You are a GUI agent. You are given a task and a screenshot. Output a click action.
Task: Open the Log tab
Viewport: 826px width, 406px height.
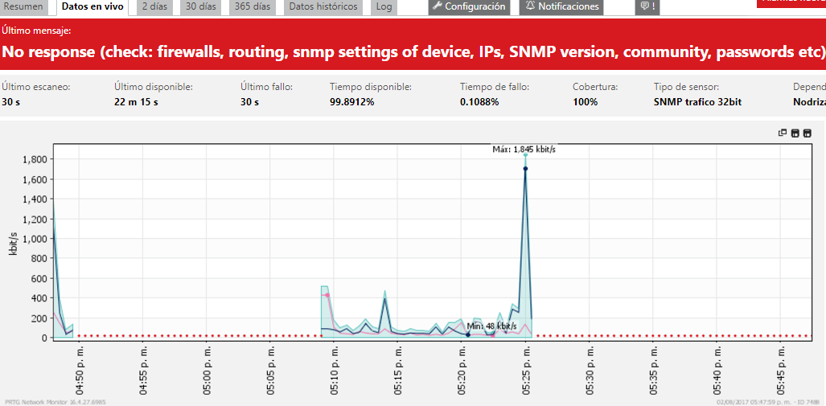click(384, 6)
